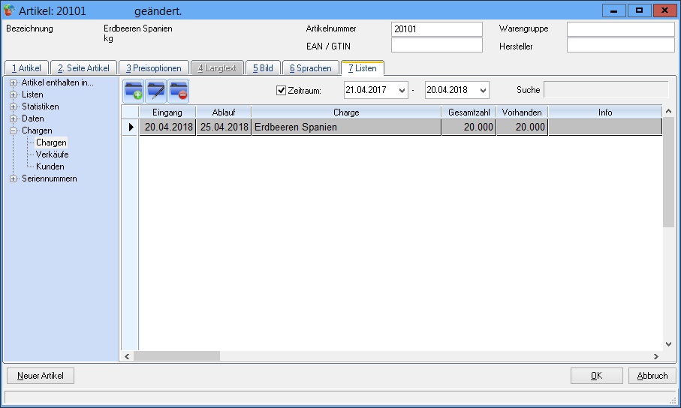Click the application icon in the title bar
681x408 pixels.
pos(10,11)
